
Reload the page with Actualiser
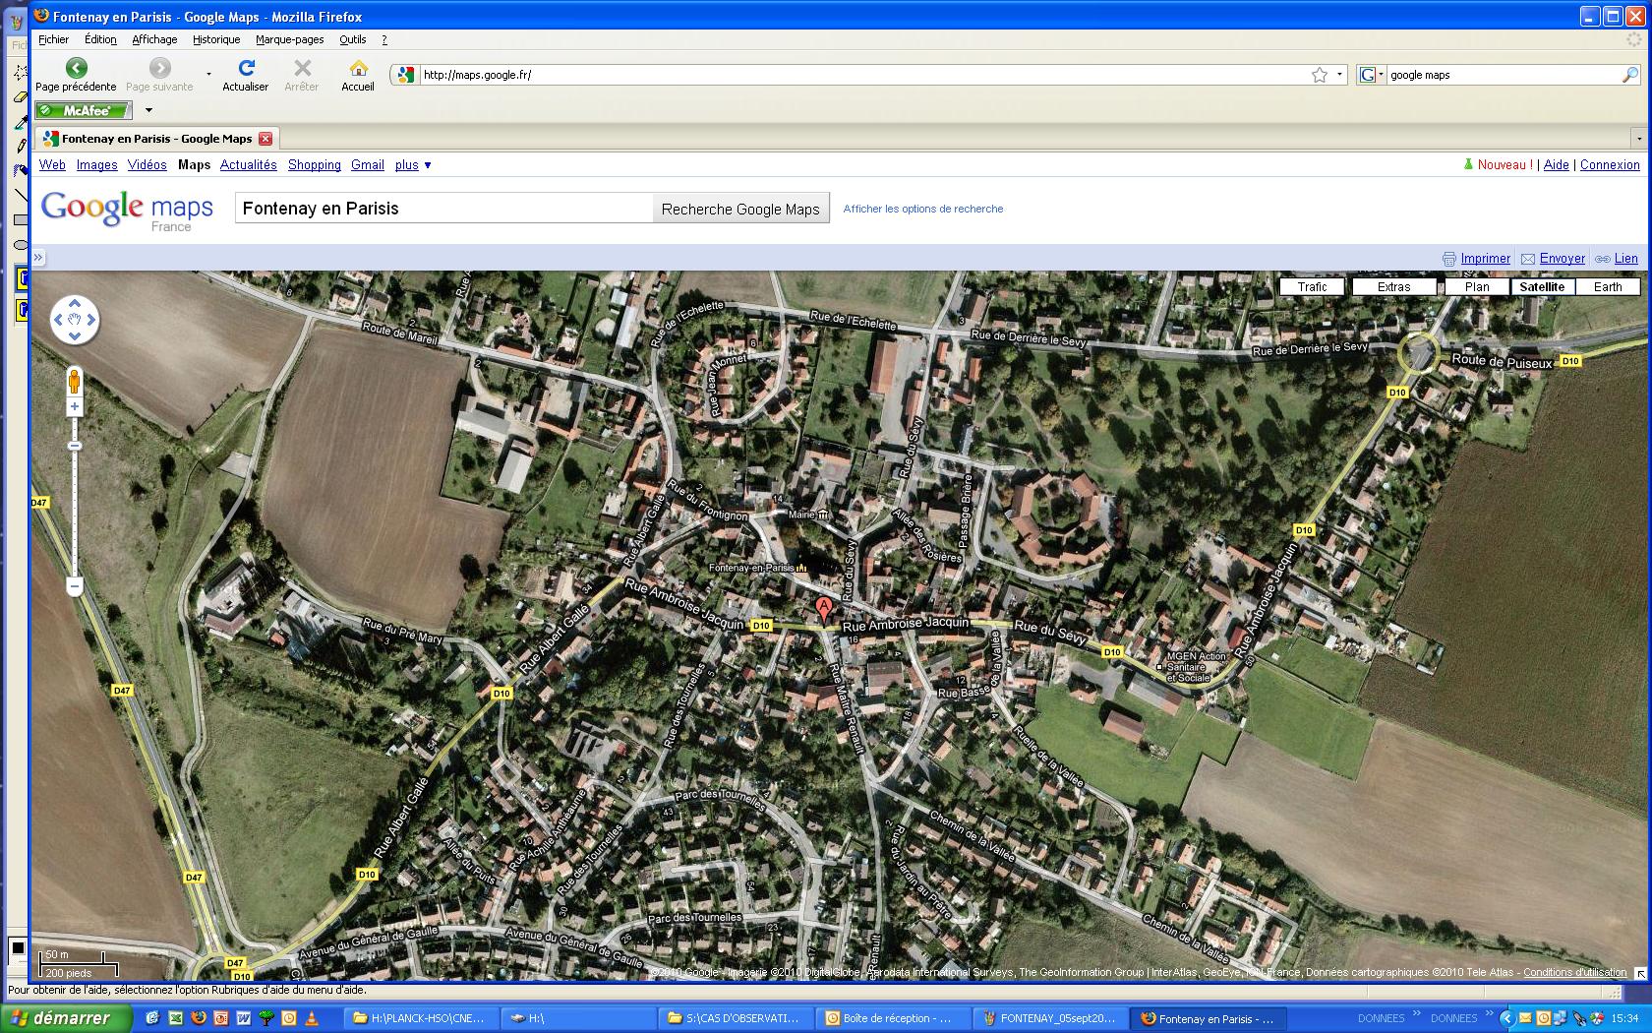(246, 68)
